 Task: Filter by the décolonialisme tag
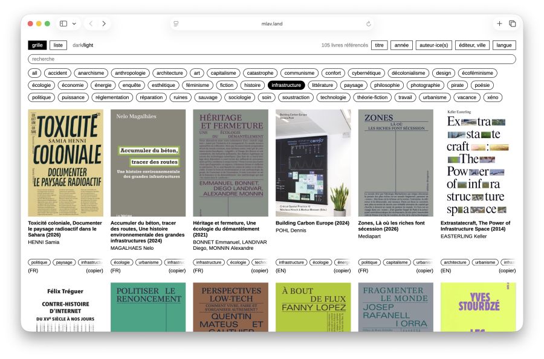pyautogui.click(x=409, y=73)
